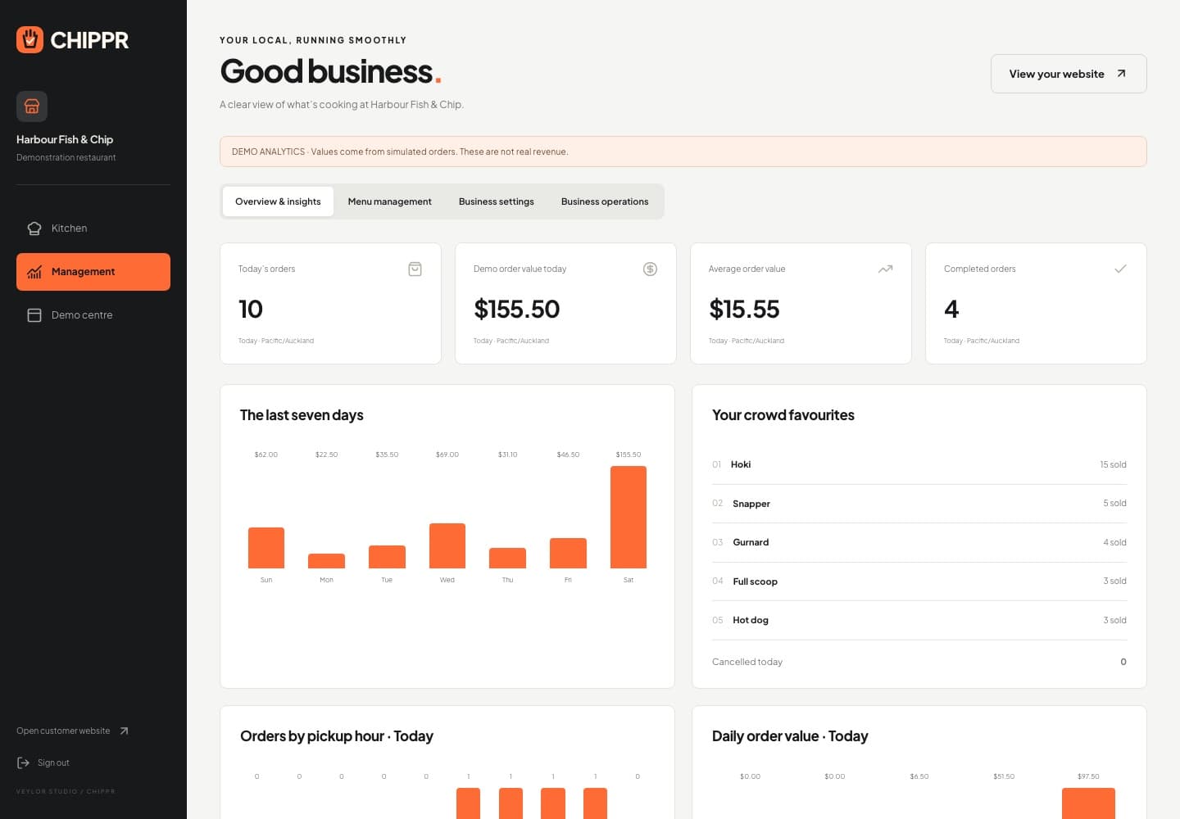Click the Today's orders count of 10
The image size is (1180, 819).
click(x=251, y=309)
